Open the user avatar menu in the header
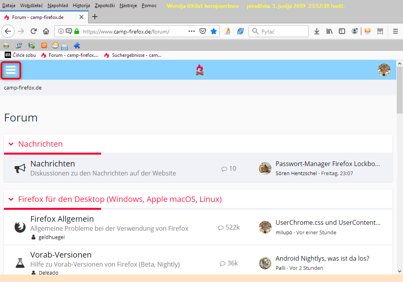The image size is (403, 282). pyautogui.click(x=384, y=70)
